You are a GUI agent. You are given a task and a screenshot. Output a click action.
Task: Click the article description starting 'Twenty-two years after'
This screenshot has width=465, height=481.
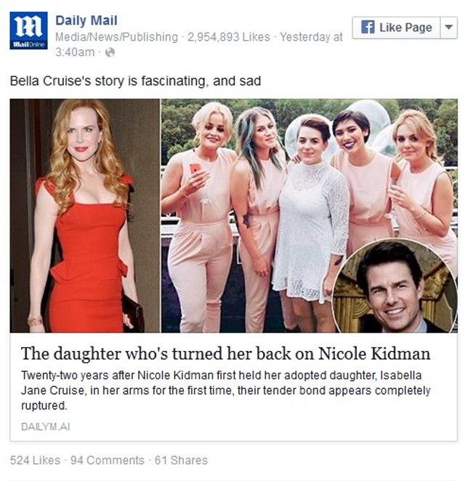(225, 390)
